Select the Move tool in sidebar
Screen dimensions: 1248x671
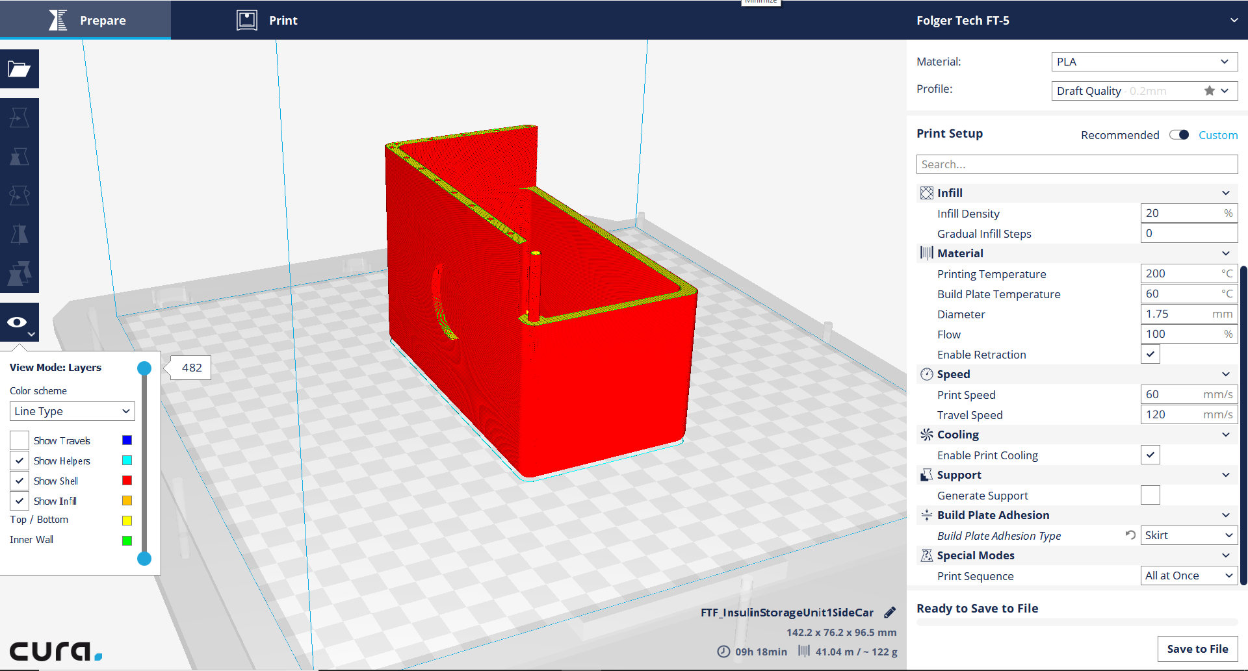(19, 118)
